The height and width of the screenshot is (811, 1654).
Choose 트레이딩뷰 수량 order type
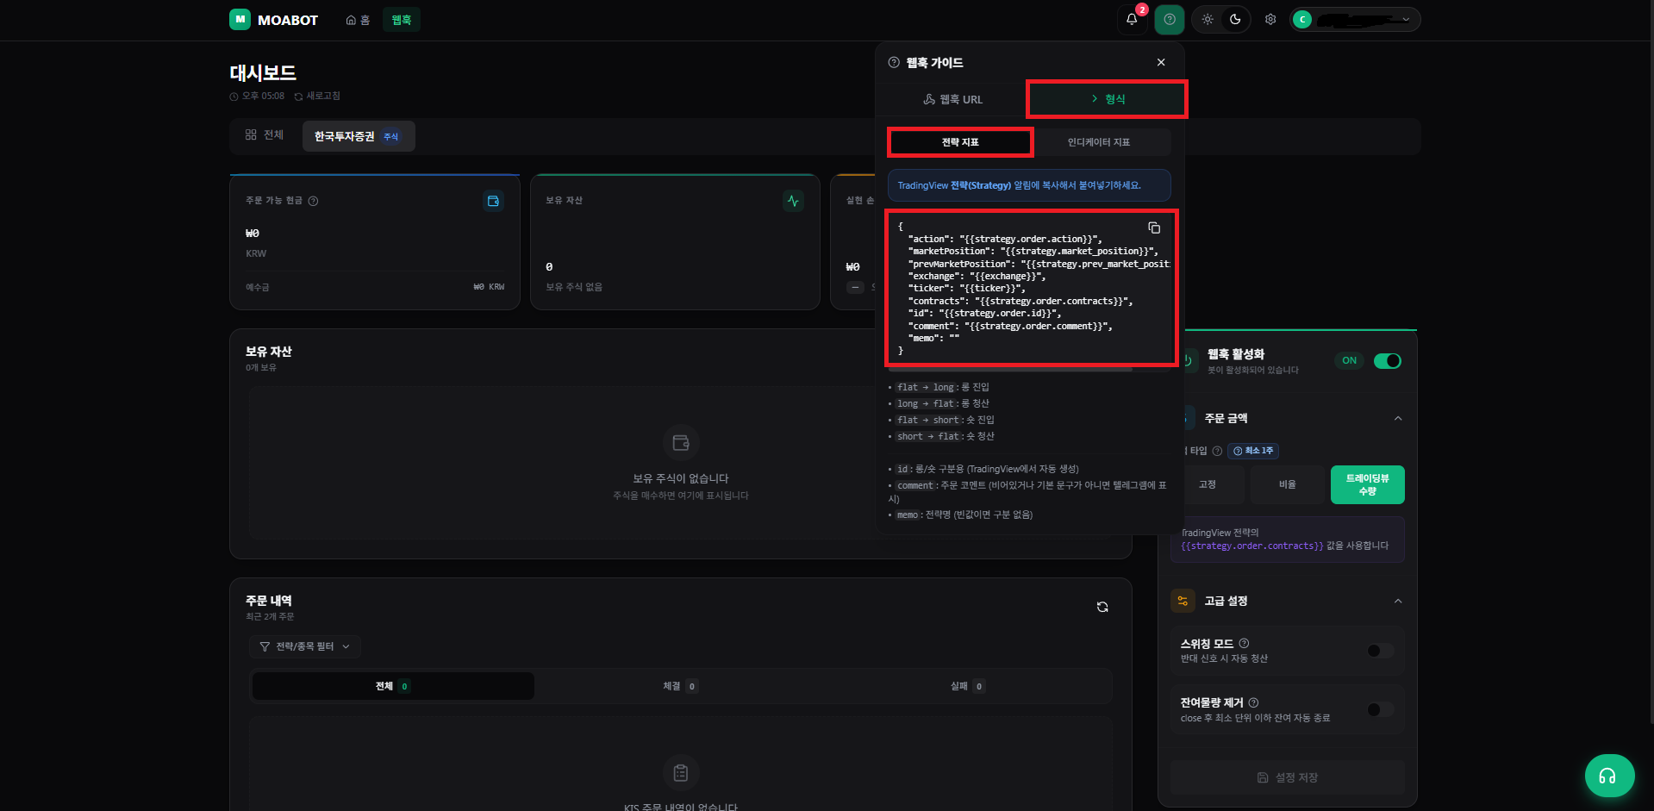point(1368,485)
